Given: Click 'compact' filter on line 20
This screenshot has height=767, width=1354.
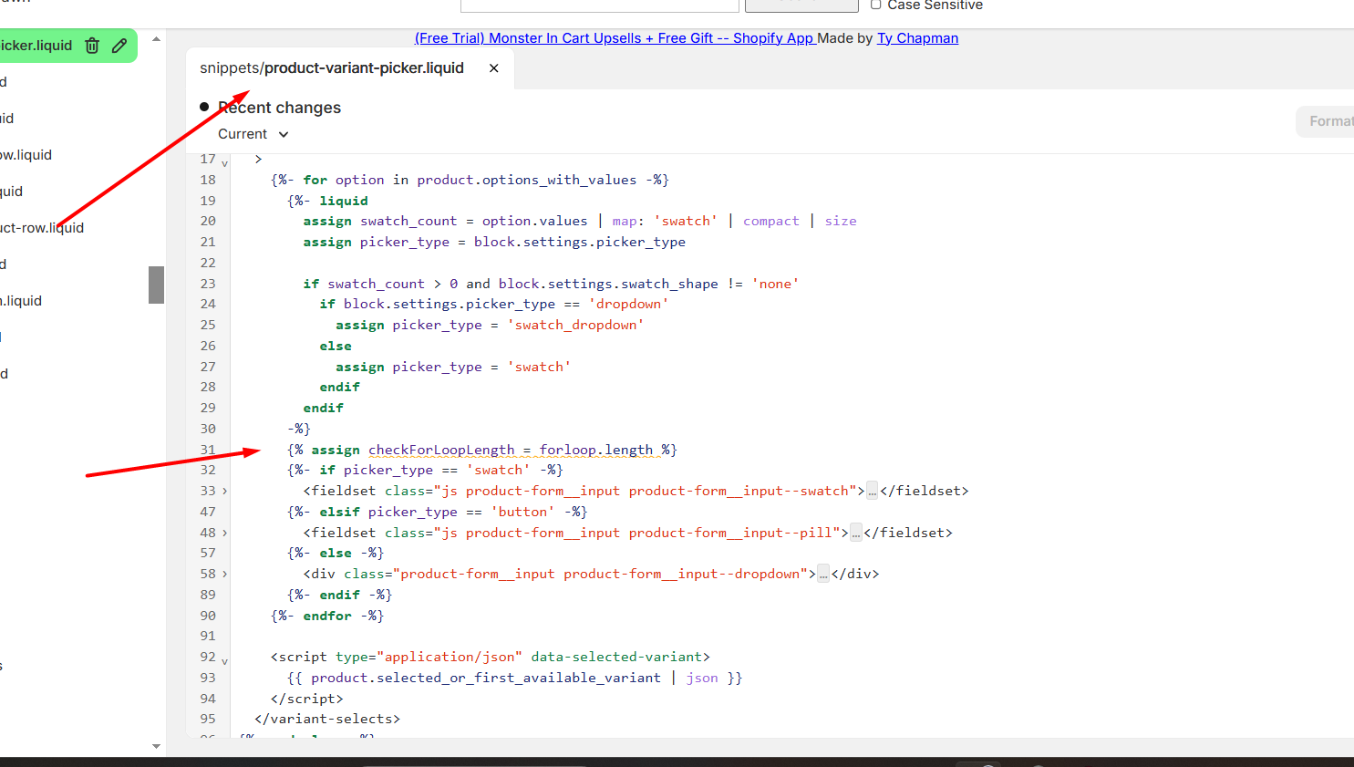Looking at the screenshot, I should point(770,221).
